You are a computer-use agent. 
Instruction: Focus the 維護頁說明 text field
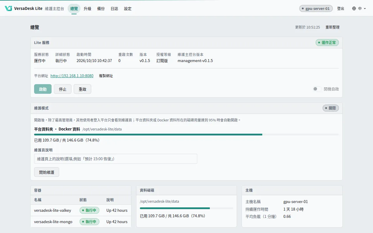click(x=116, y=159)
